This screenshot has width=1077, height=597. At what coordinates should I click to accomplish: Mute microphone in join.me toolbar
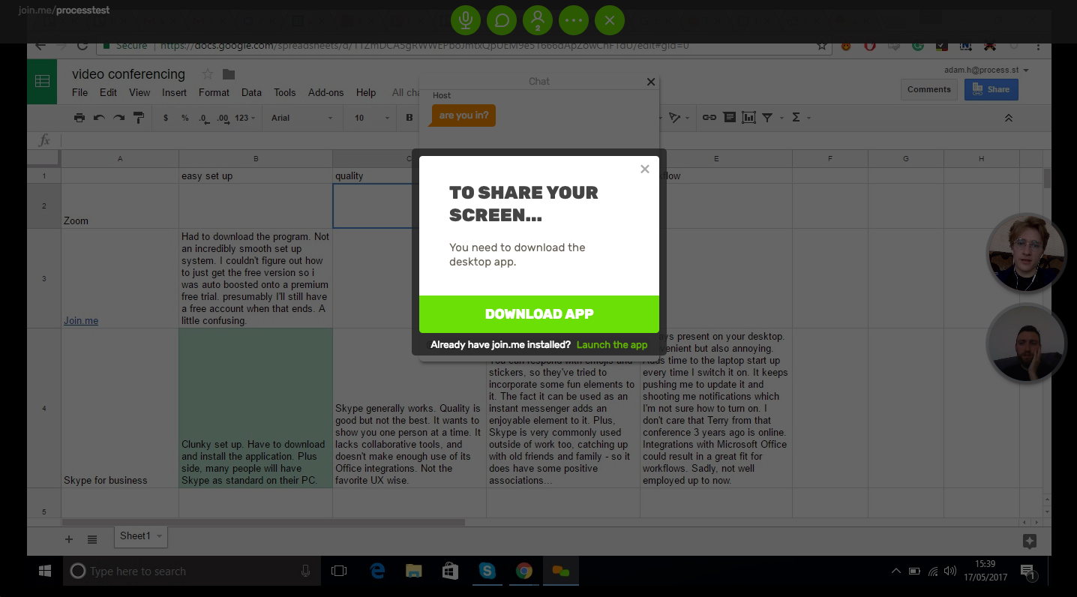[466, 20]
